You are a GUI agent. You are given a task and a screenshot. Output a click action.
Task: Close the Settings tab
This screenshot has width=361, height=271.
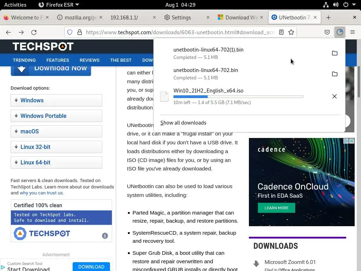tap(208, 17)
